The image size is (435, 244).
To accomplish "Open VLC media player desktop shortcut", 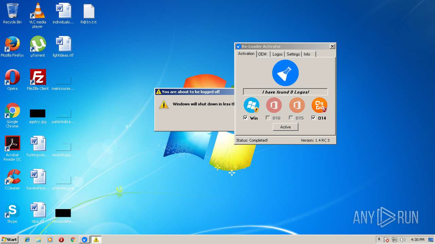I will tap(37, 15).
